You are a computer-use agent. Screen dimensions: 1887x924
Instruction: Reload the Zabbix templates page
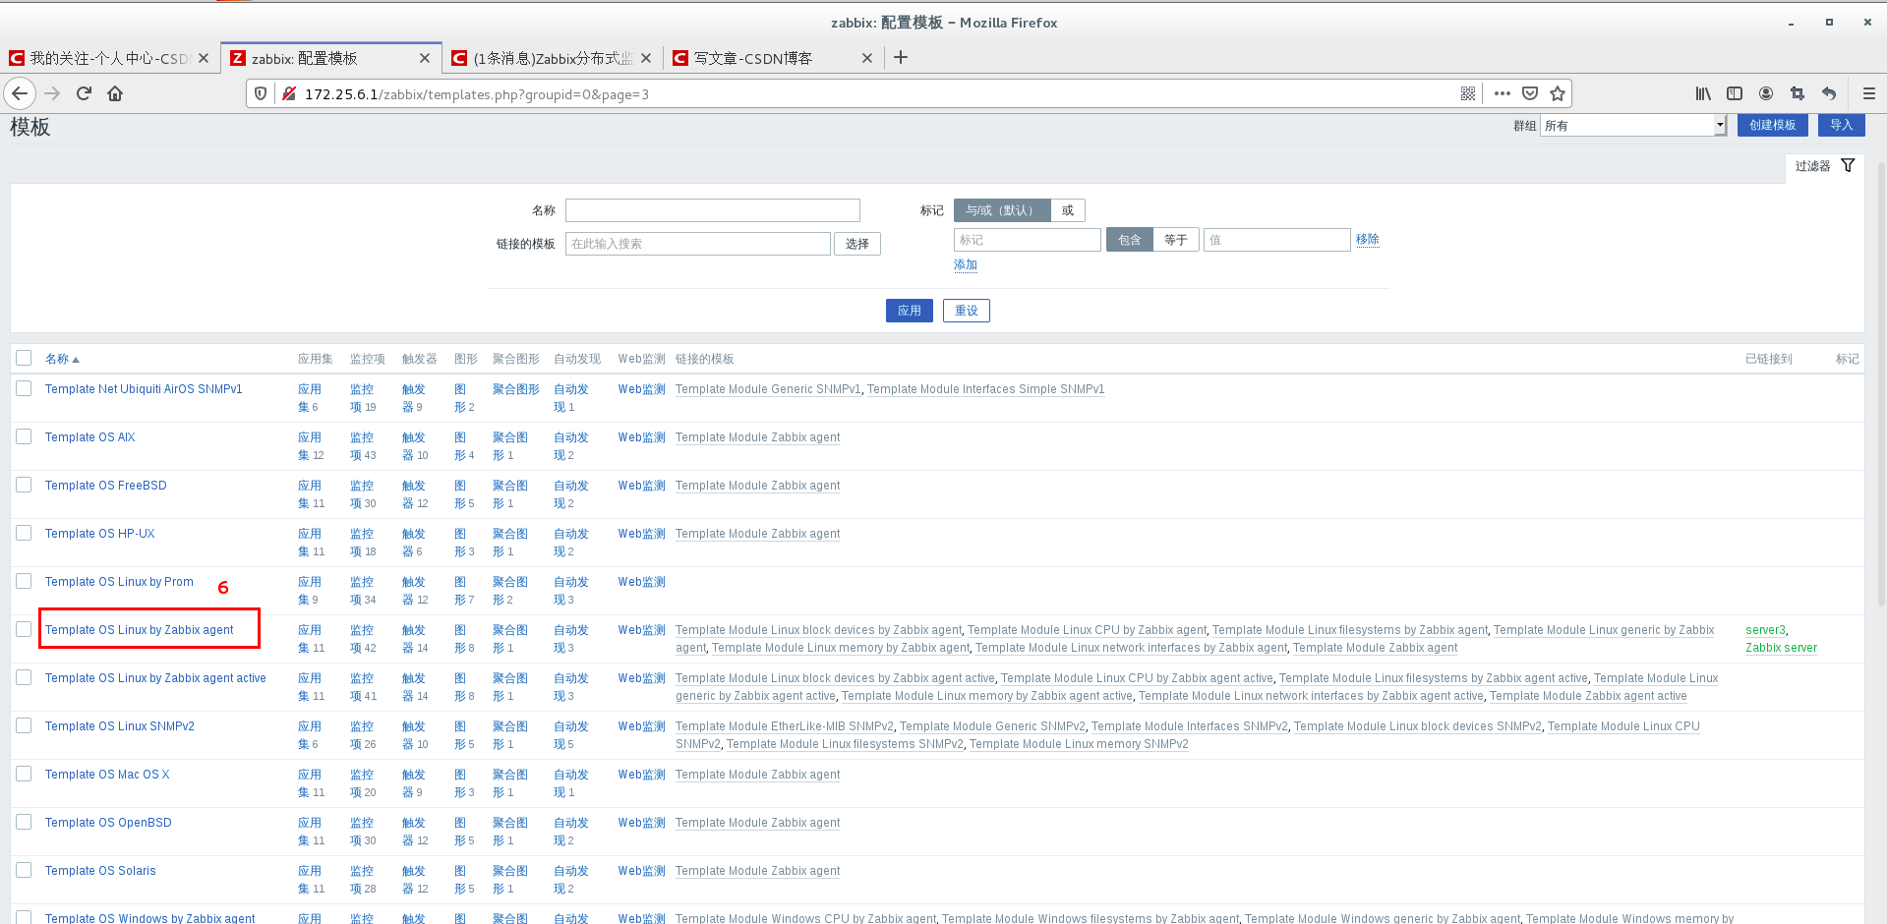click(x=84, y=93)
